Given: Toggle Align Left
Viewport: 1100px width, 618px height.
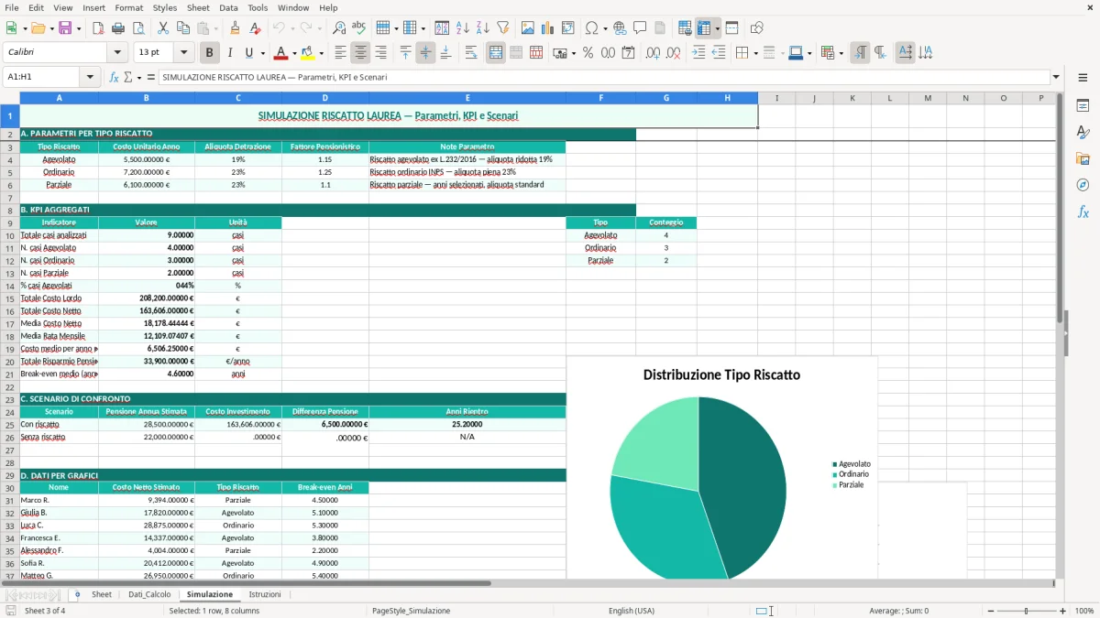Looking at the screenshot, I should (341, 53).
